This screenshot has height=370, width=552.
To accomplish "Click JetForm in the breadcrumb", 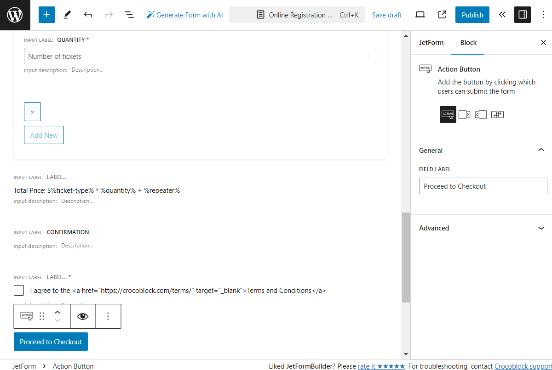I will point(24,366).
